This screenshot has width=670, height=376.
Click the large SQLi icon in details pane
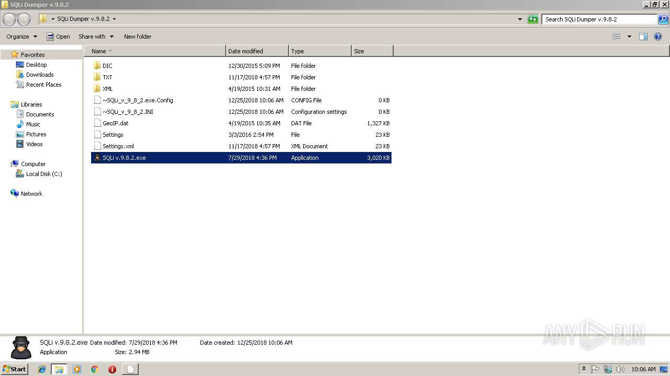(x=21, y=348)
